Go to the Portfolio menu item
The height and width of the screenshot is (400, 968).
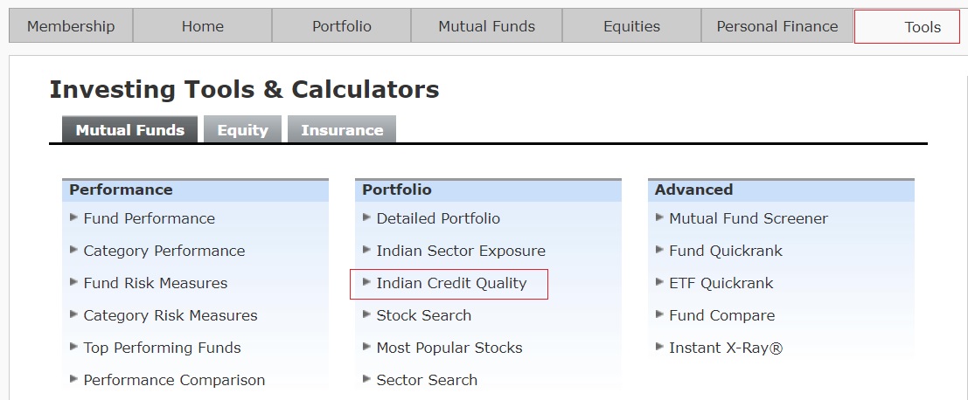pyautogui.click(x=341, y=26)
